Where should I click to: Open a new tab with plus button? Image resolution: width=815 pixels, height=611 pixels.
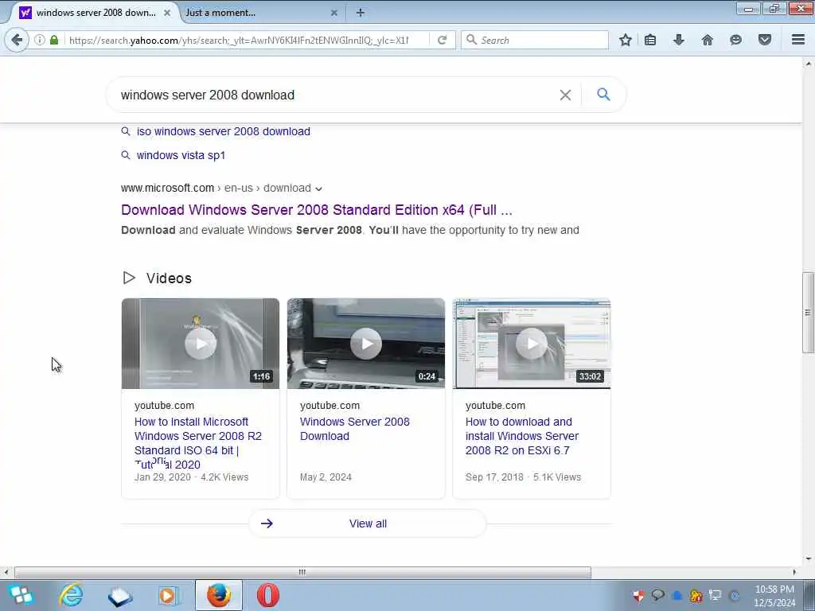(x=361, y=13)
